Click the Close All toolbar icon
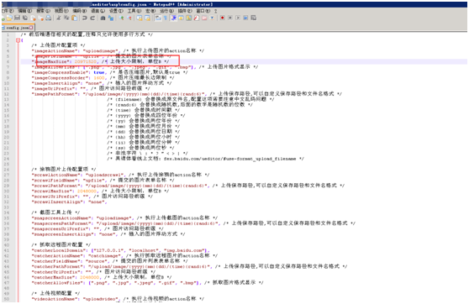469x304 pixels. pos(40,18)
